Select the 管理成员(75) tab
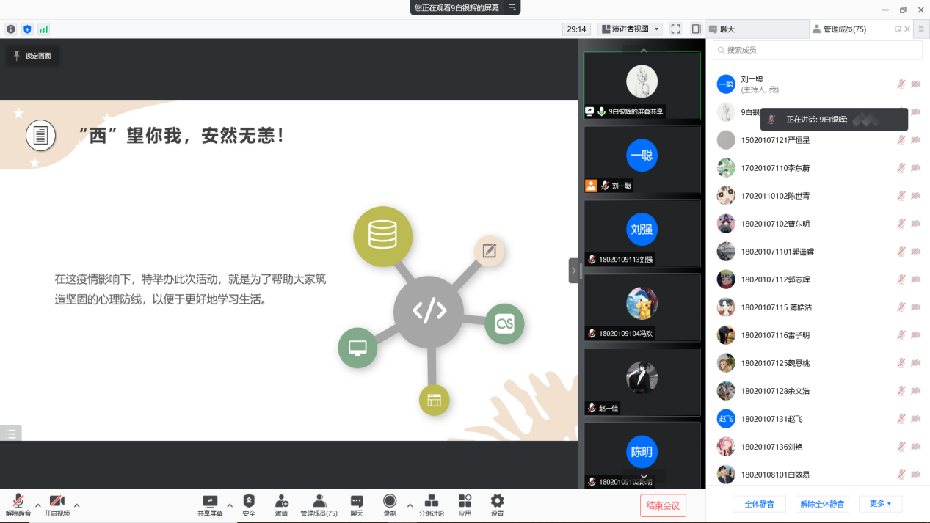 (x=844, y=29)
